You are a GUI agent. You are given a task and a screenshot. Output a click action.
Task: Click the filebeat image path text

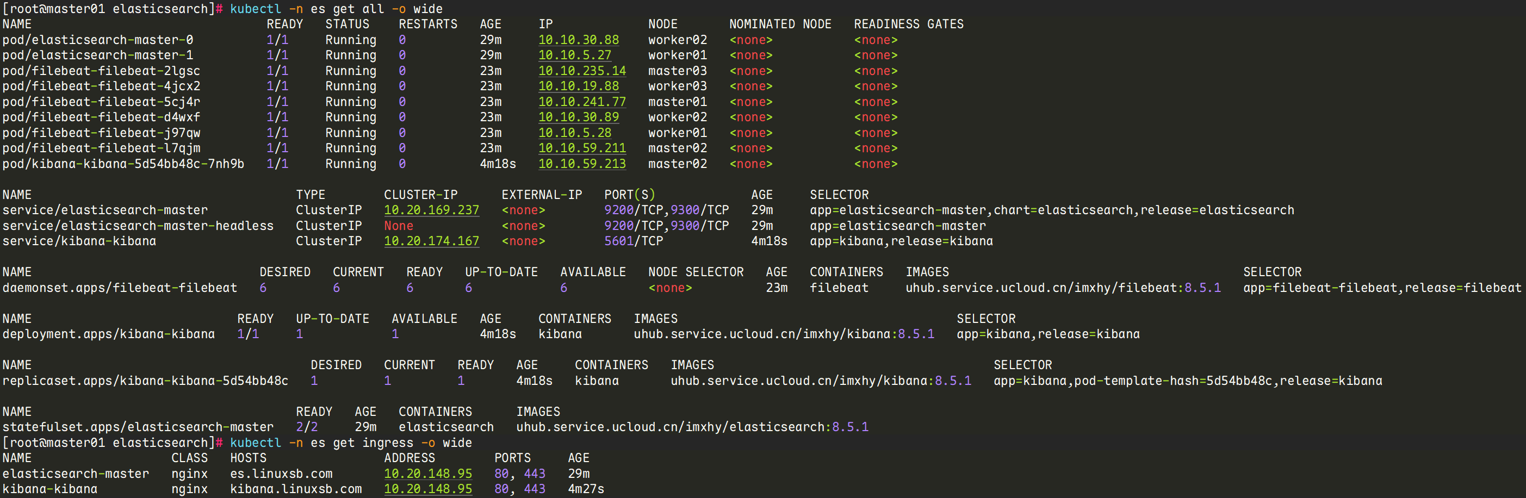point(1063,288)
